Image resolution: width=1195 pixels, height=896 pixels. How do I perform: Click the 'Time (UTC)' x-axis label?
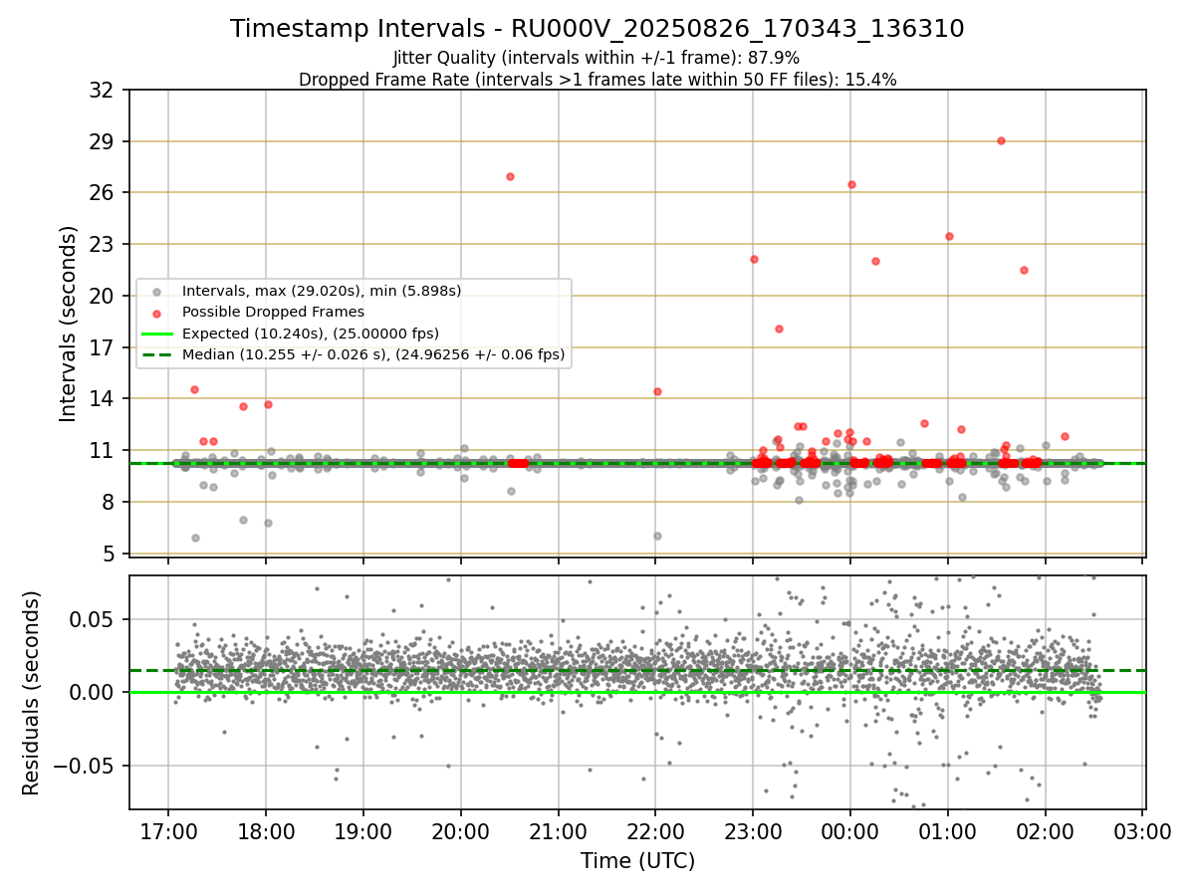637,861
